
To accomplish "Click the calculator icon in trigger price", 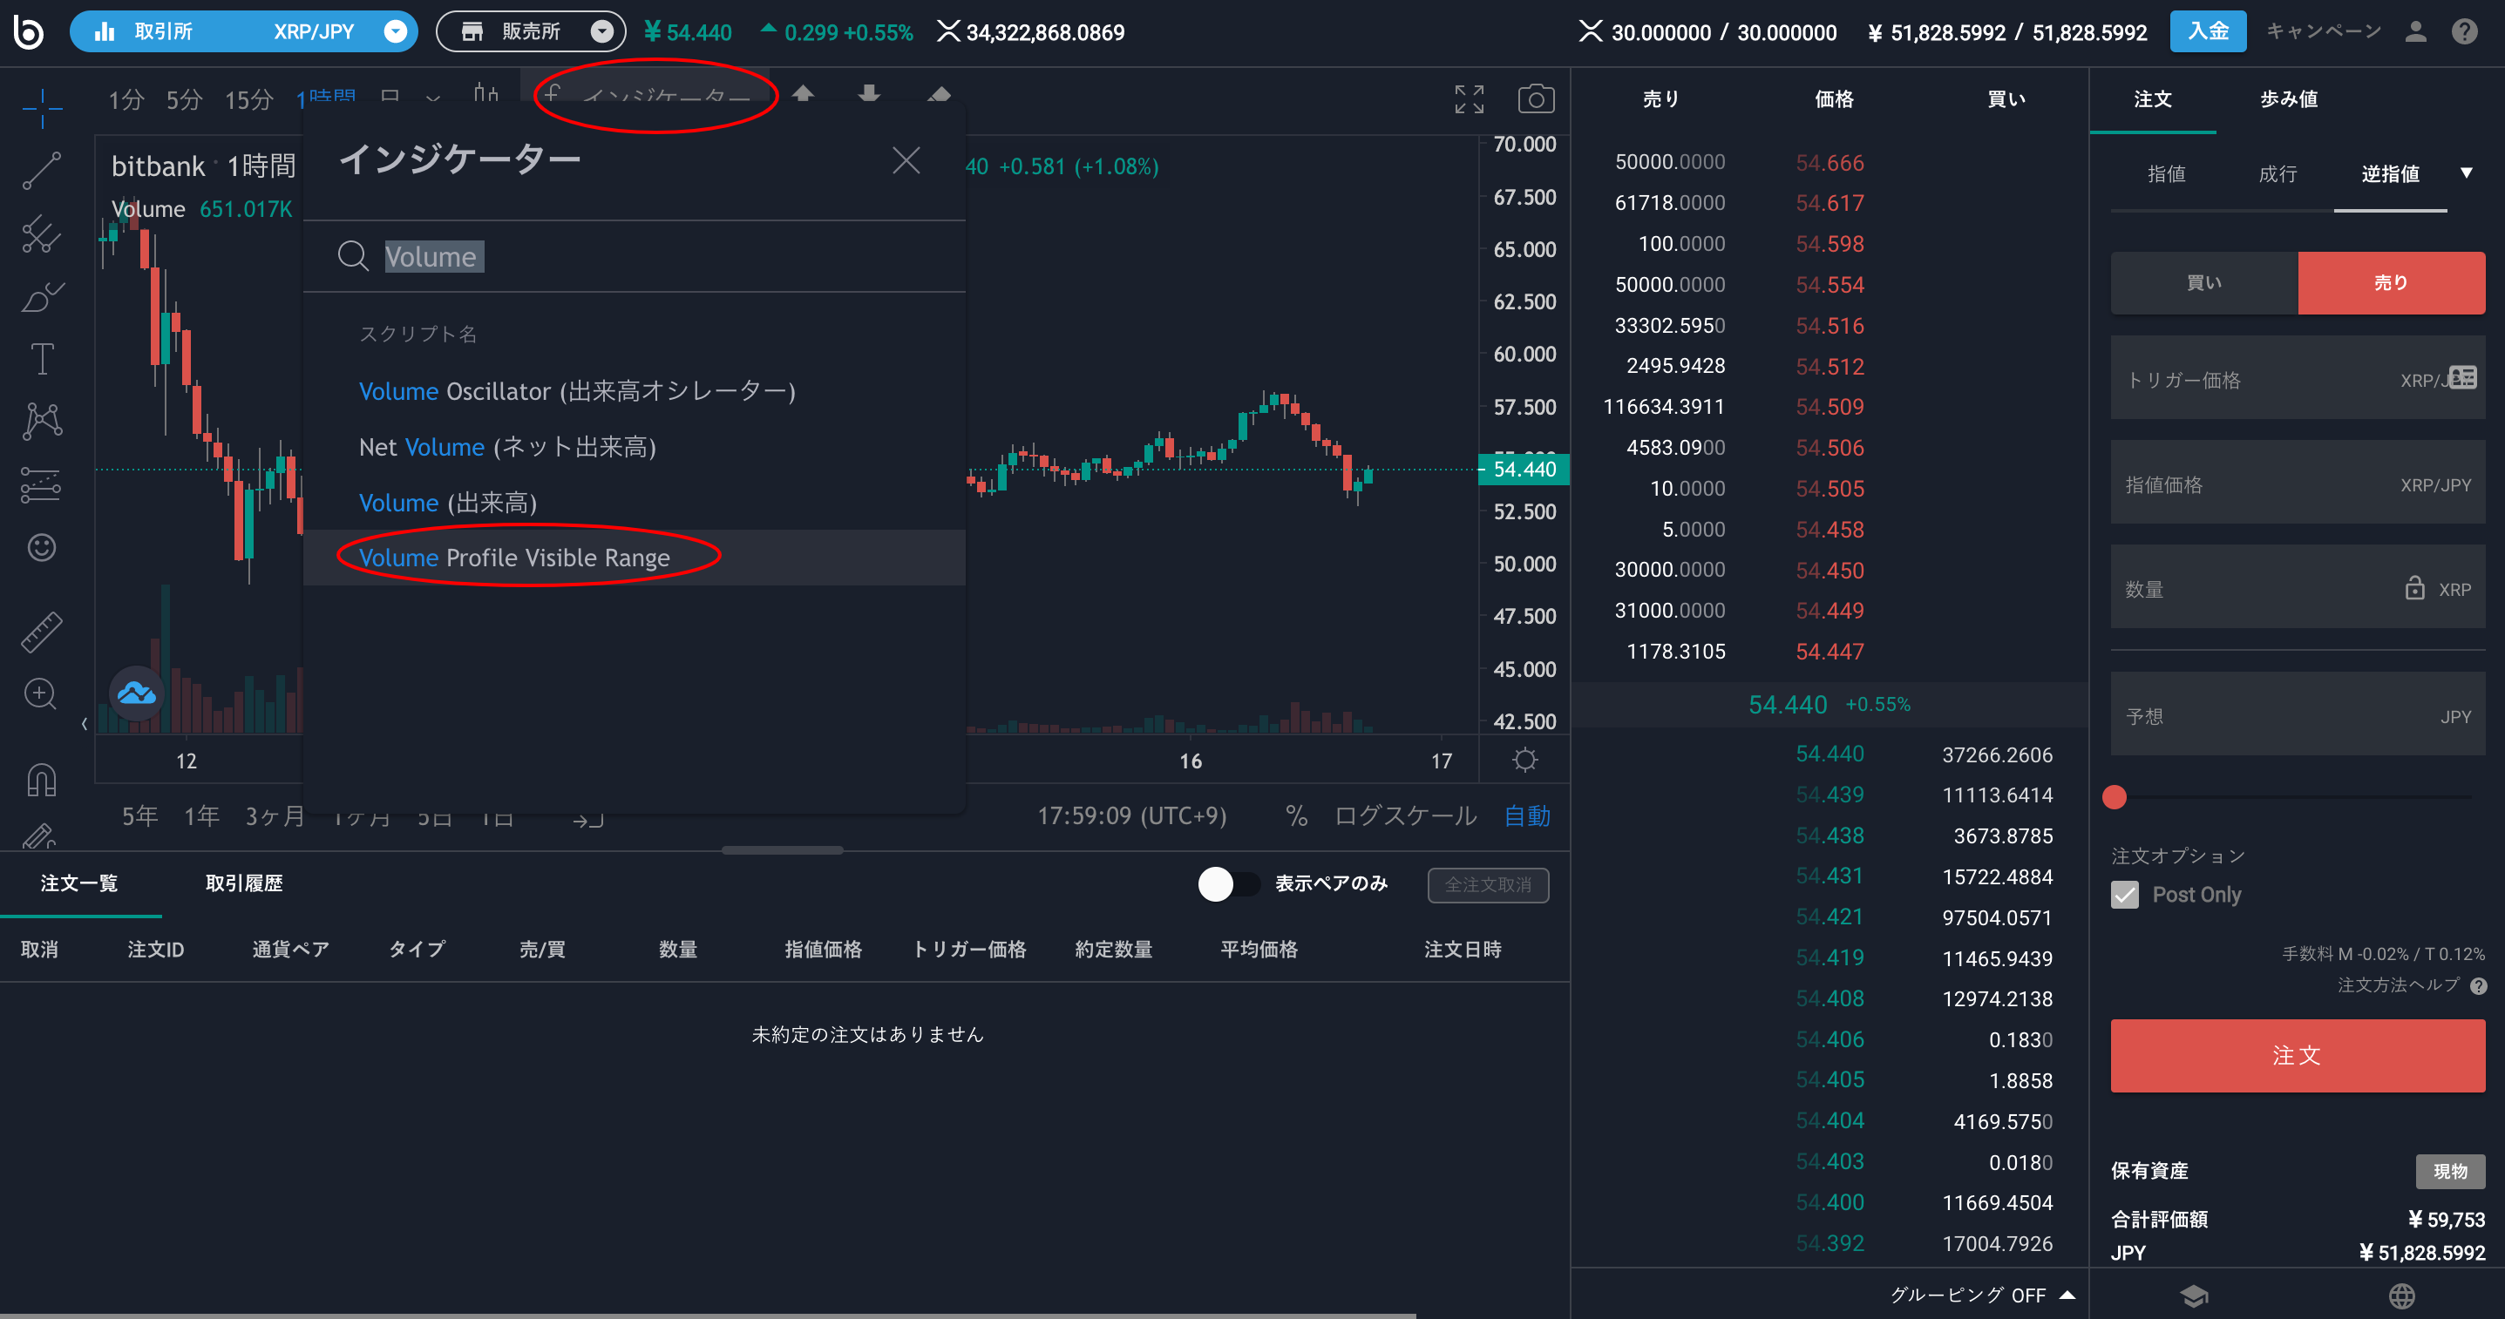I will point(2462,376).
